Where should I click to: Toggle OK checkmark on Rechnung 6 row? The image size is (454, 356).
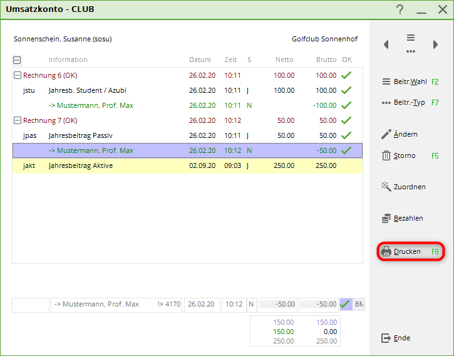(x=346, y=75)
